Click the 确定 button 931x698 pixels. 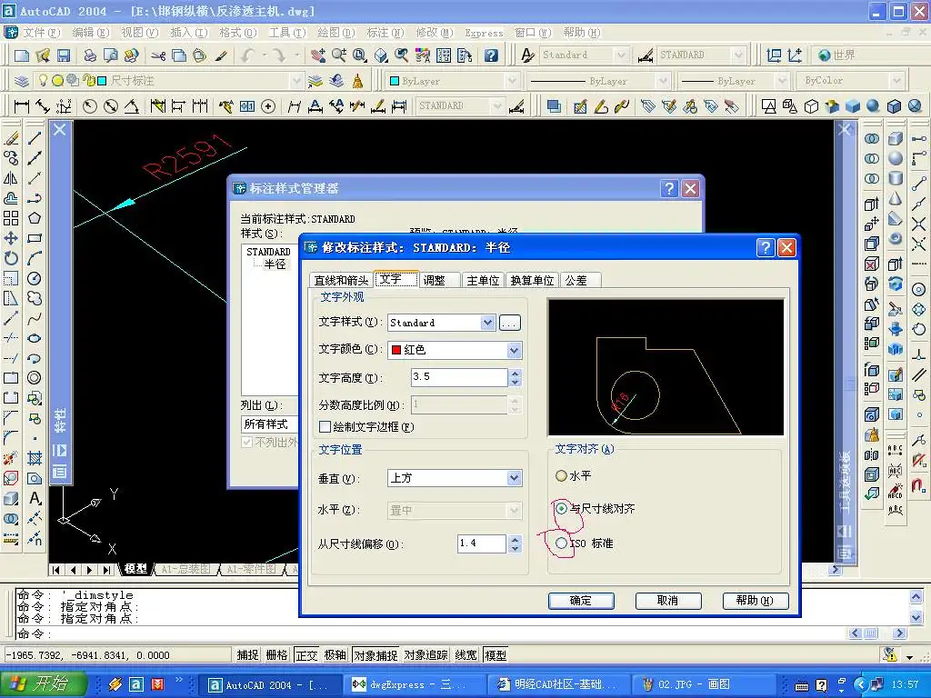pos(581,601)
